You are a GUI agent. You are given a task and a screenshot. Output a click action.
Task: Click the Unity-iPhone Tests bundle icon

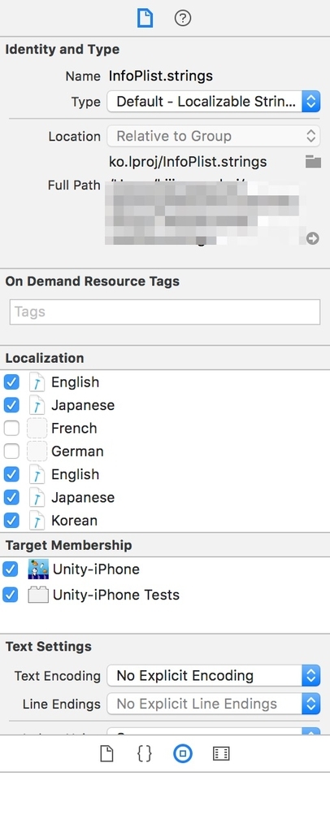click(38, 595)
